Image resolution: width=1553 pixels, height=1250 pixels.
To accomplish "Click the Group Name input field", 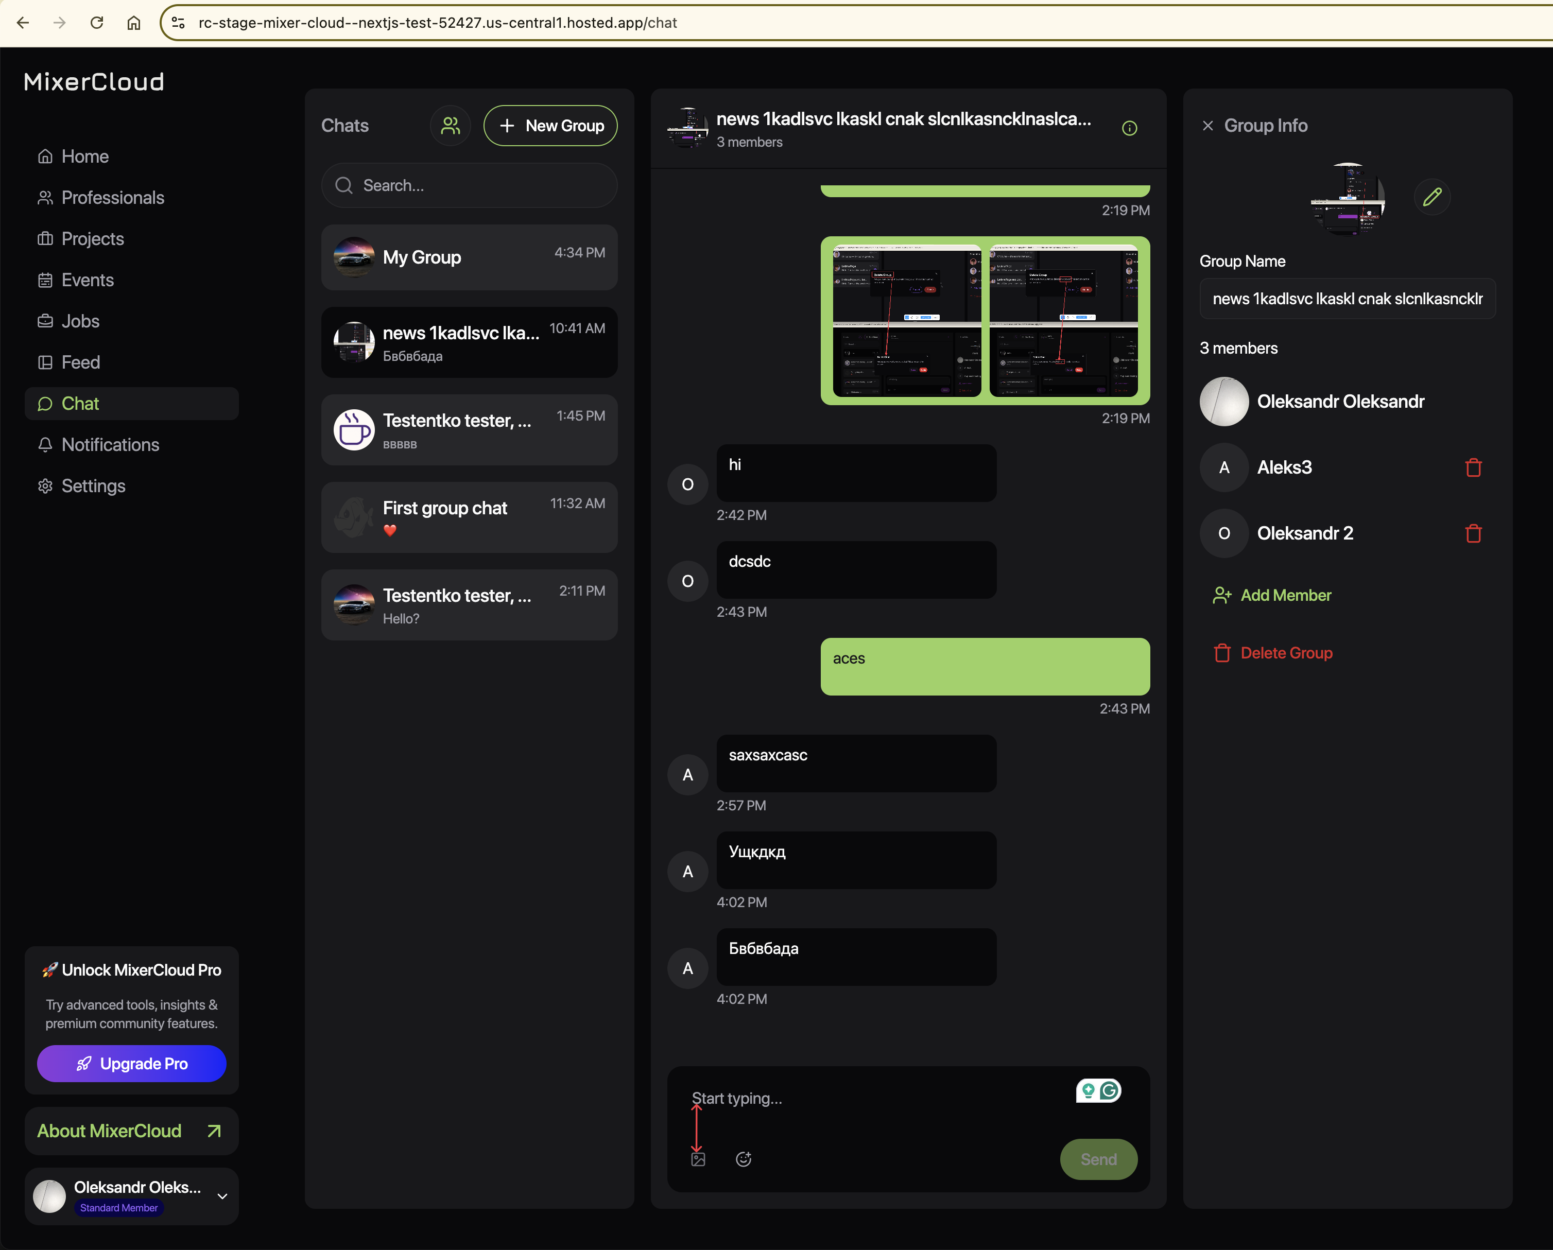I will (x=1347, y=299).
